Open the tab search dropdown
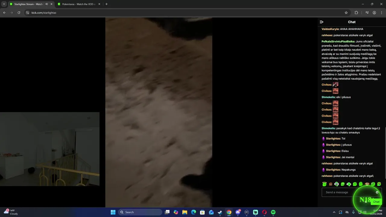Viewport: 386px width, 217px height. tap(4, 4)
